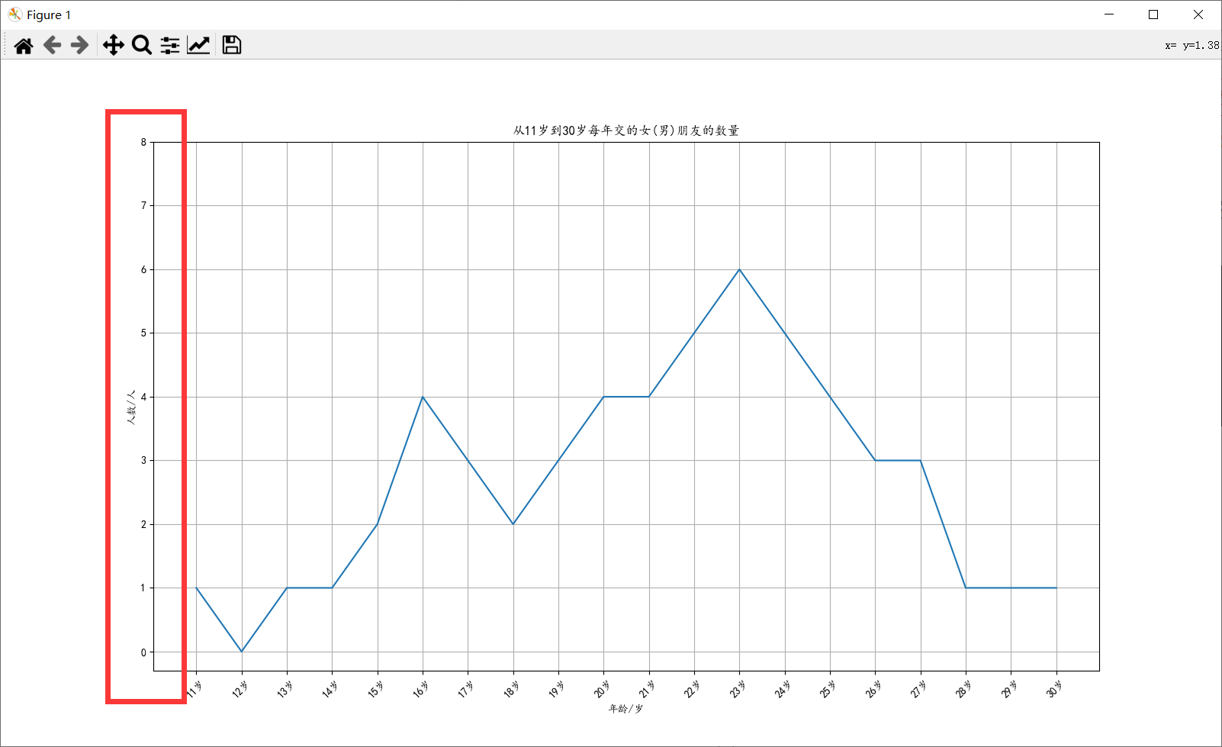
Task: Click the x-axis label 年龄/岁
Action: (626, 709)
